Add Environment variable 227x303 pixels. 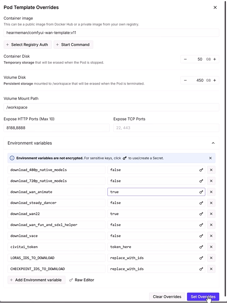pos(37,280)
